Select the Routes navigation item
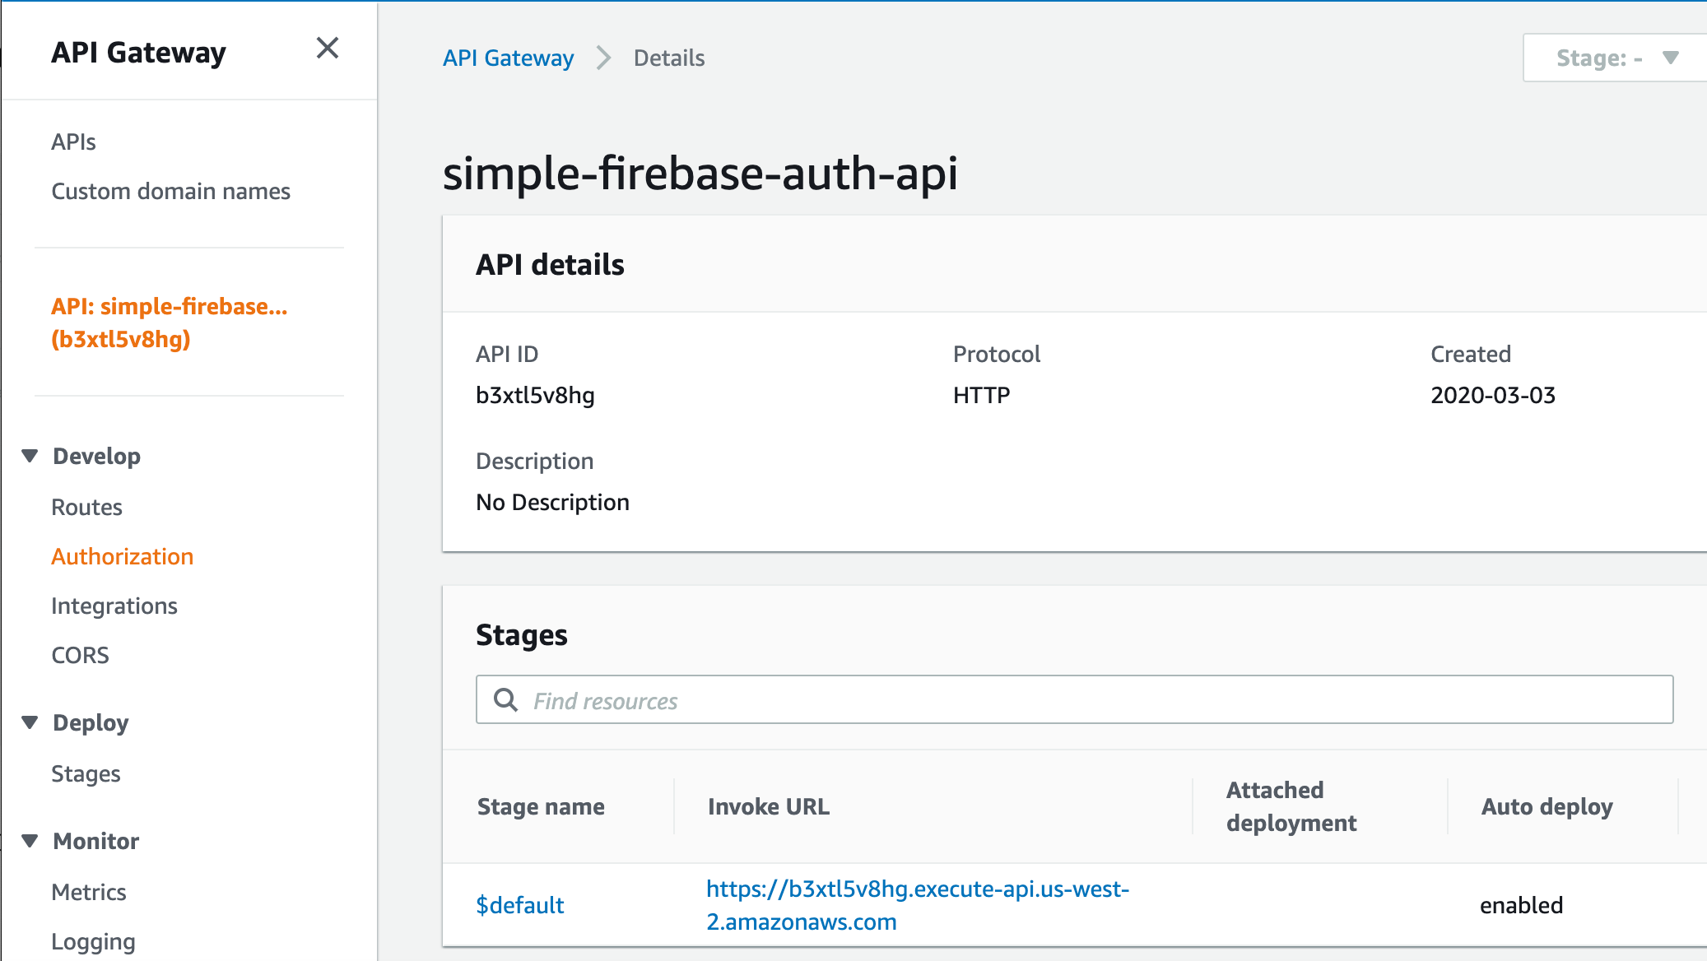Viewport: 1707px width, 961px height. [x=86, y=507]
